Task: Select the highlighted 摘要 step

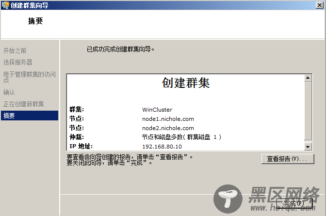Action: click(30, 116)
